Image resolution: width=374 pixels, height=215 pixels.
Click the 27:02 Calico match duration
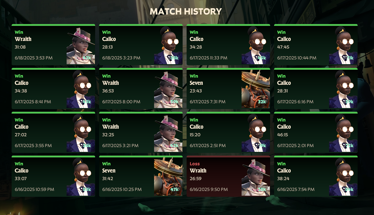21,135
